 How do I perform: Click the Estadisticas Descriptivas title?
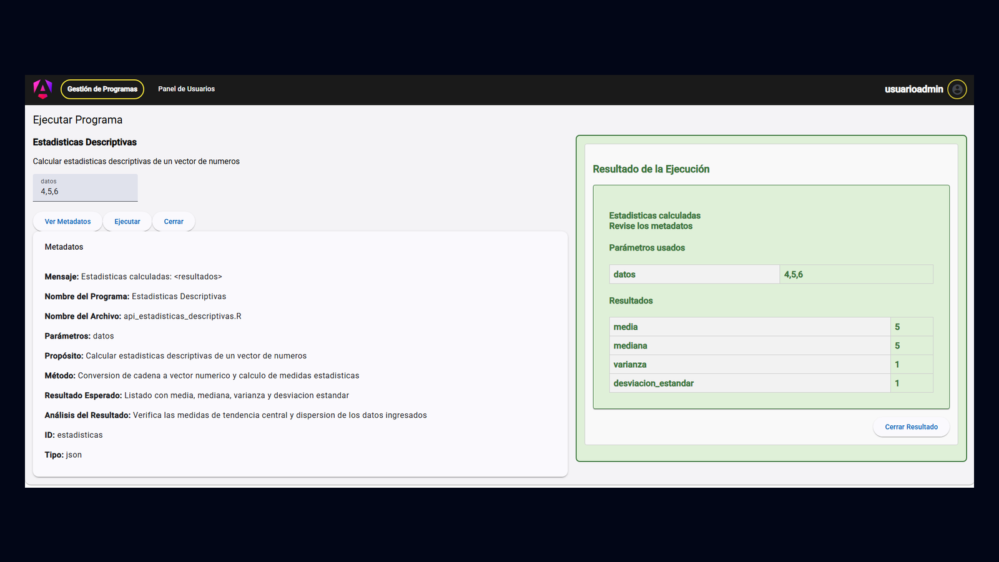85,142
